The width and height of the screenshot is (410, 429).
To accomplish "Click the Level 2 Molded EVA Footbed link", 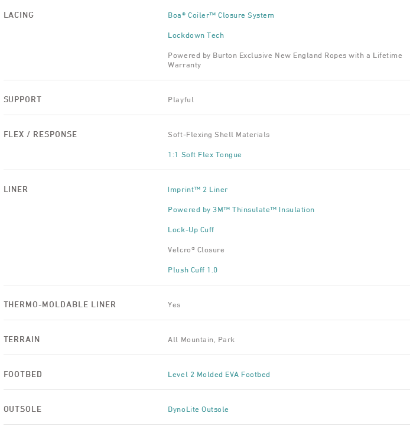I will click(219, 375).
